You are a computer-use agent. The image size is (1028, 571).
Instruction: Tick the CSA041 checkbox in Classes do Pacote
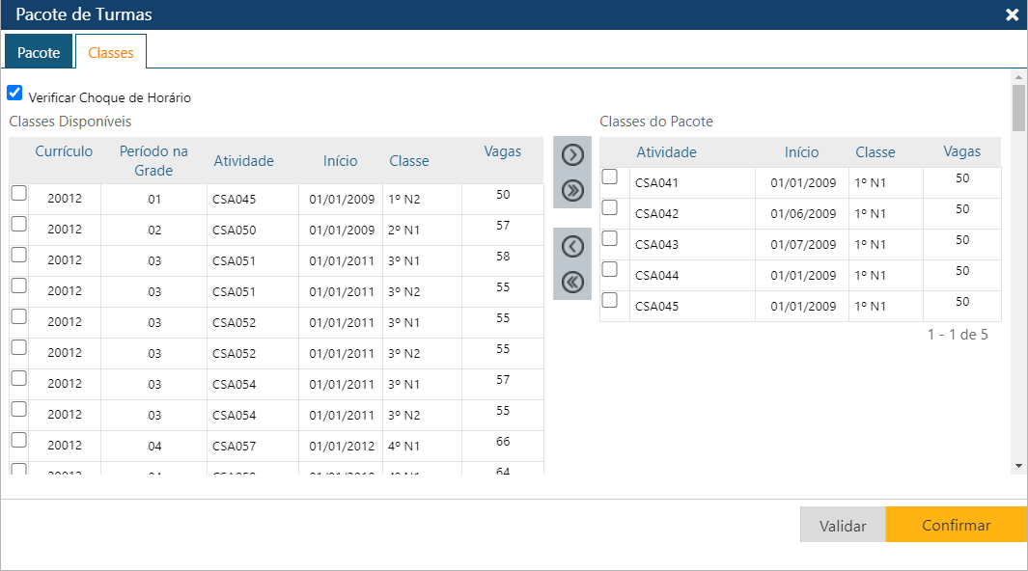click(x=609, y=177)
